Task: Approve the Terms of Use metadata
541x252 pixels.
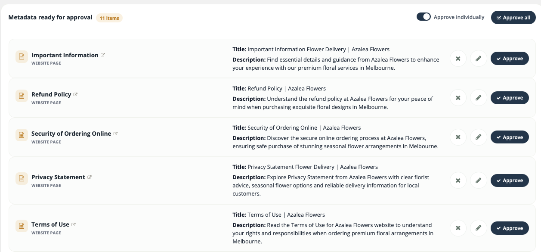Action: pyautogui.click(x=510, y=228)
